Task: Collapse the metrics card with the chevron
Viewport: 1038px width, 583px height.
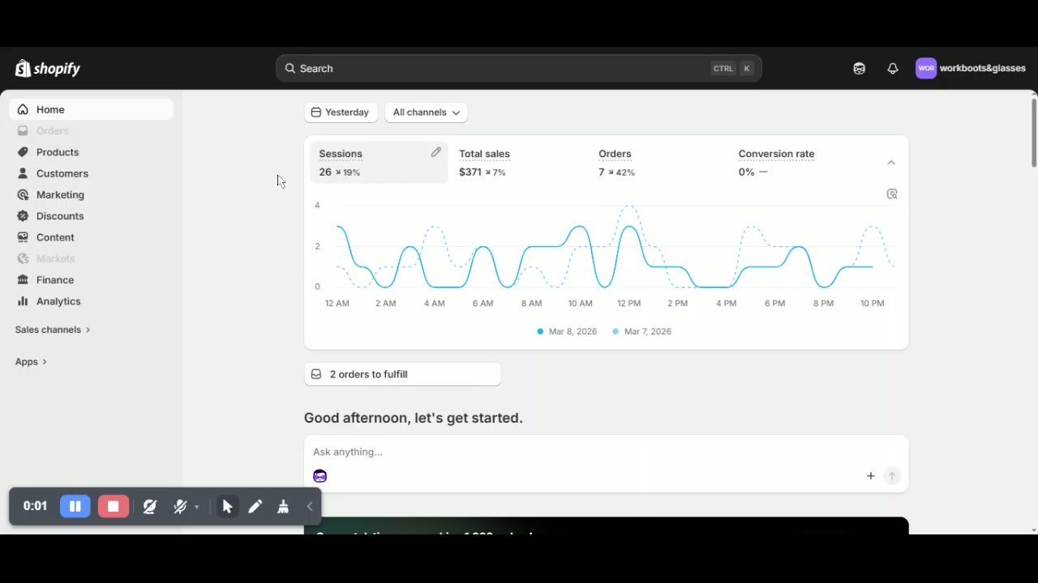Action: tap(891, 163)
